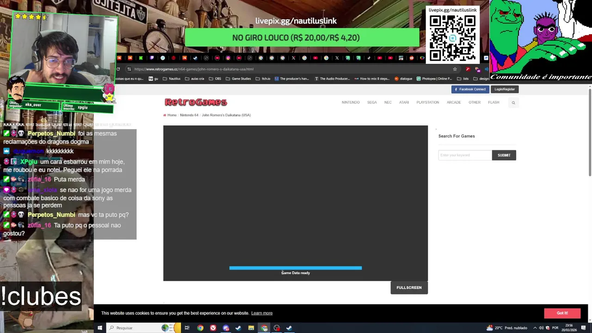Open the Itch.io bookmarks folder
592x333 pixels.
pyautogui.click(x=263, y=79)
